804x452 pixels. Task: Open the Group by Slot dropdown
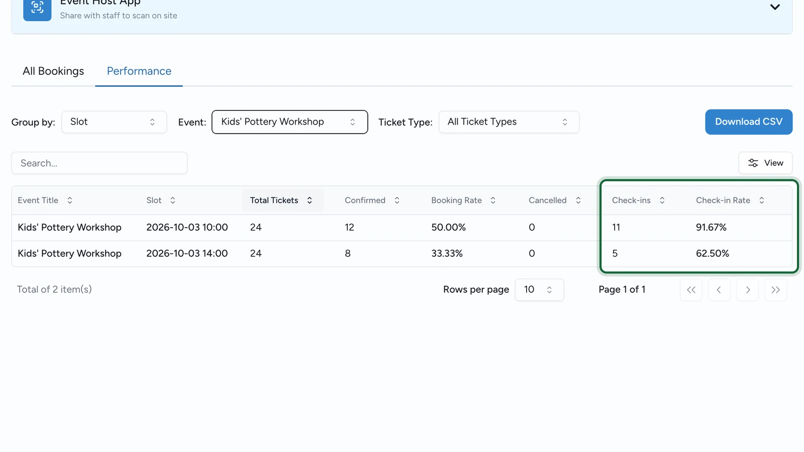114,122
